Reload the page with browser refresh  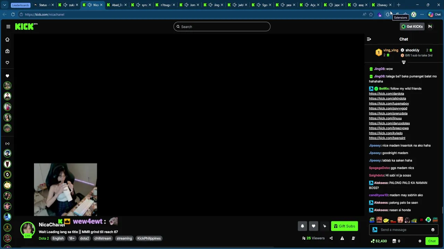pos(13,15)
